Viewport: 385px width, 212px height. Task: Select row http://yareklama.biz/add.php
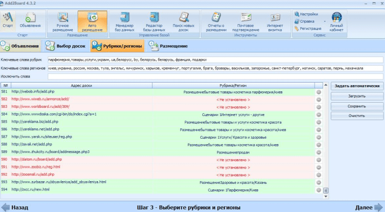pos(162,122)
